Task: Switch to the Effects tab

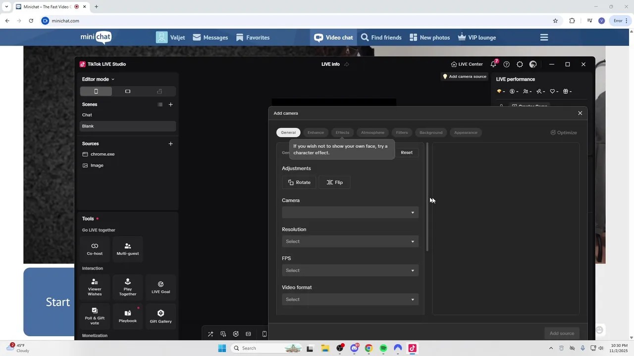Action: 342,133
